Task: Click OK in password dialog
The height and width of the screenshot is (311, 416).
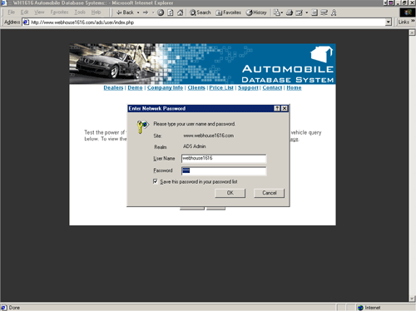Action: [230, 193]
